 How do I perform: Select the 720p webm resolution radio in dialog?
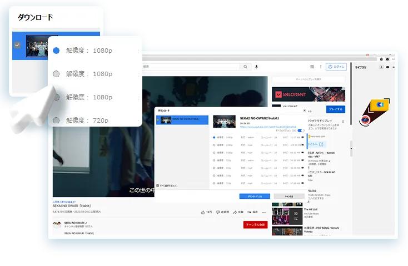point(214,160)
